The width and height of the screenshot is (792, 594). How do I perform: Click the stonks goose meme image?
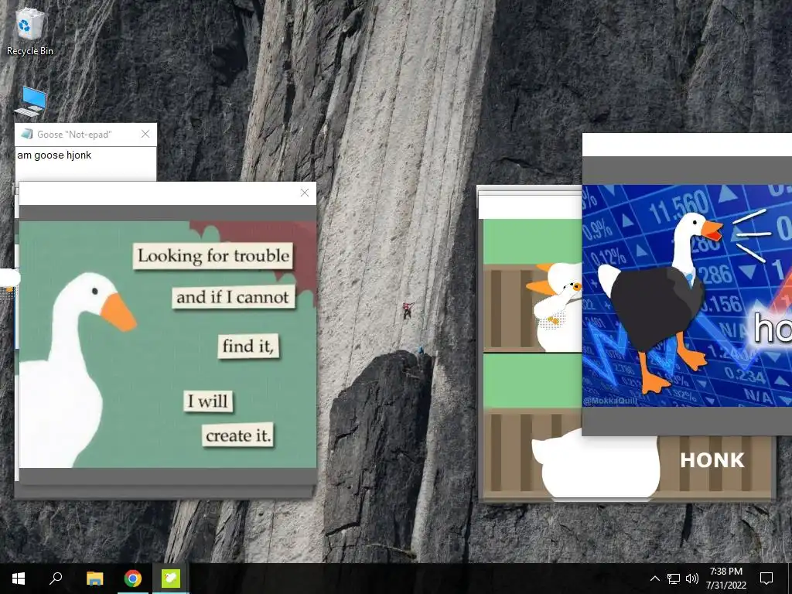click(x=687, y=295)
